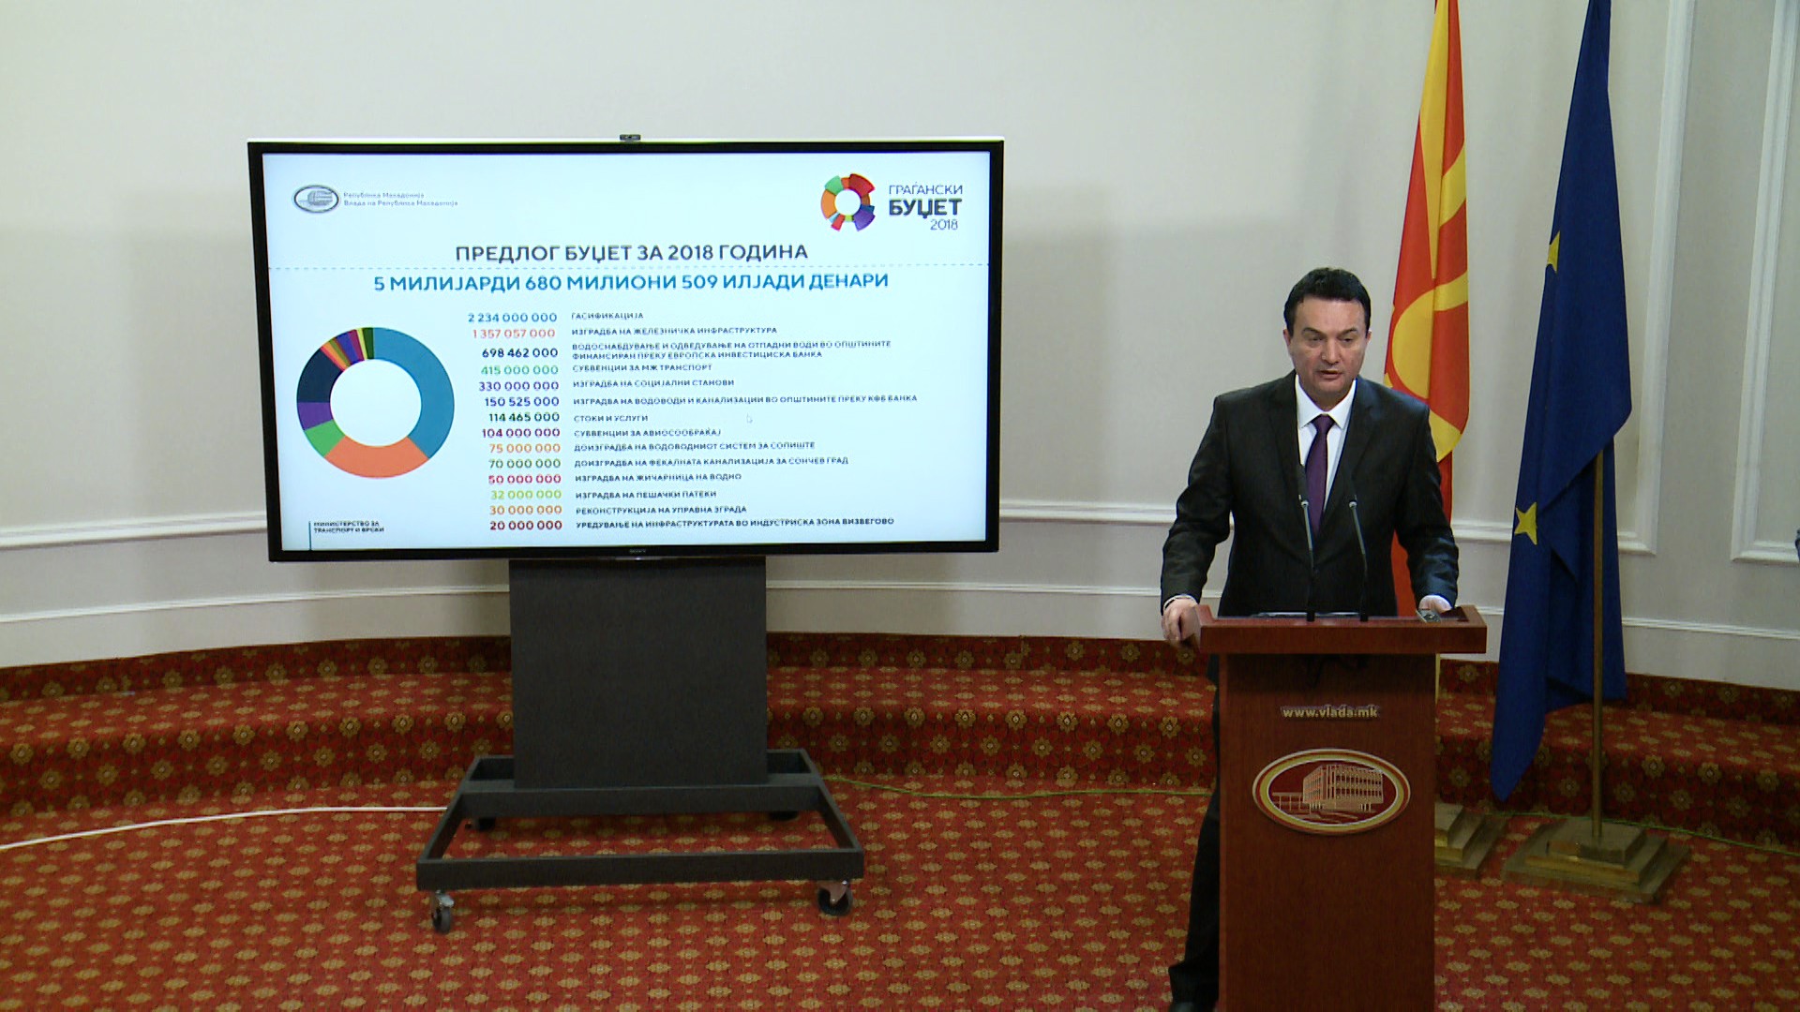Click the webcam atop the TV screen
Image resolution: width=1800 pixels, height=1012 pixels.
pyautogui.click(x=629, y=138)
